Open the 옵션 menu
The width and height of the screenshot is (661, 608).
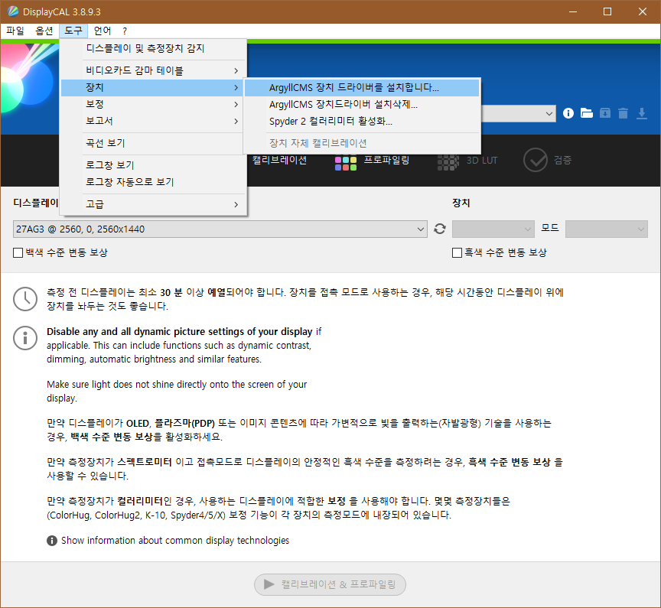tap(44, 31)
